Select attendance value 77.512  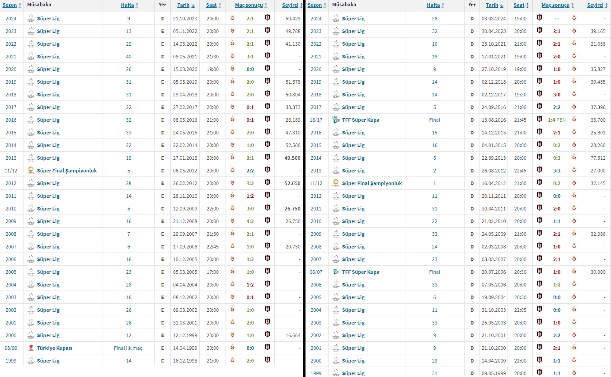point(597,158)
